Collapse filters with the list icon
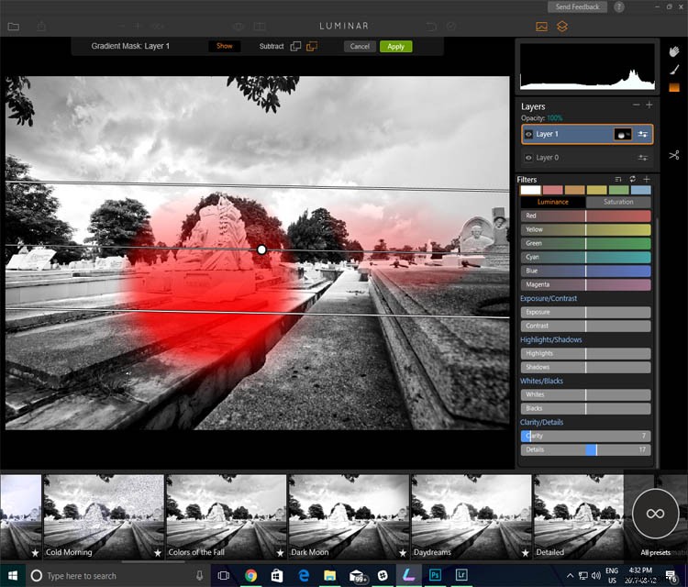688x587 pixels. [618, 179]
